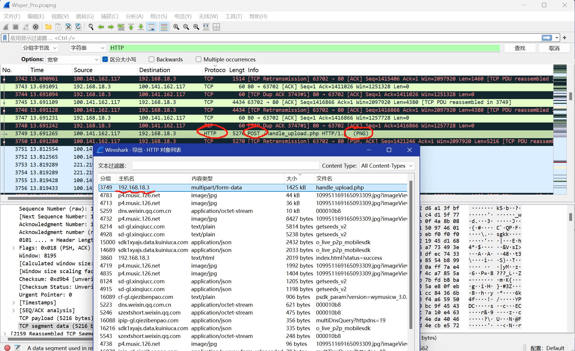Toggle packet list colorize rules icon
Screen dimensions: 575x351
click(164, 27)
